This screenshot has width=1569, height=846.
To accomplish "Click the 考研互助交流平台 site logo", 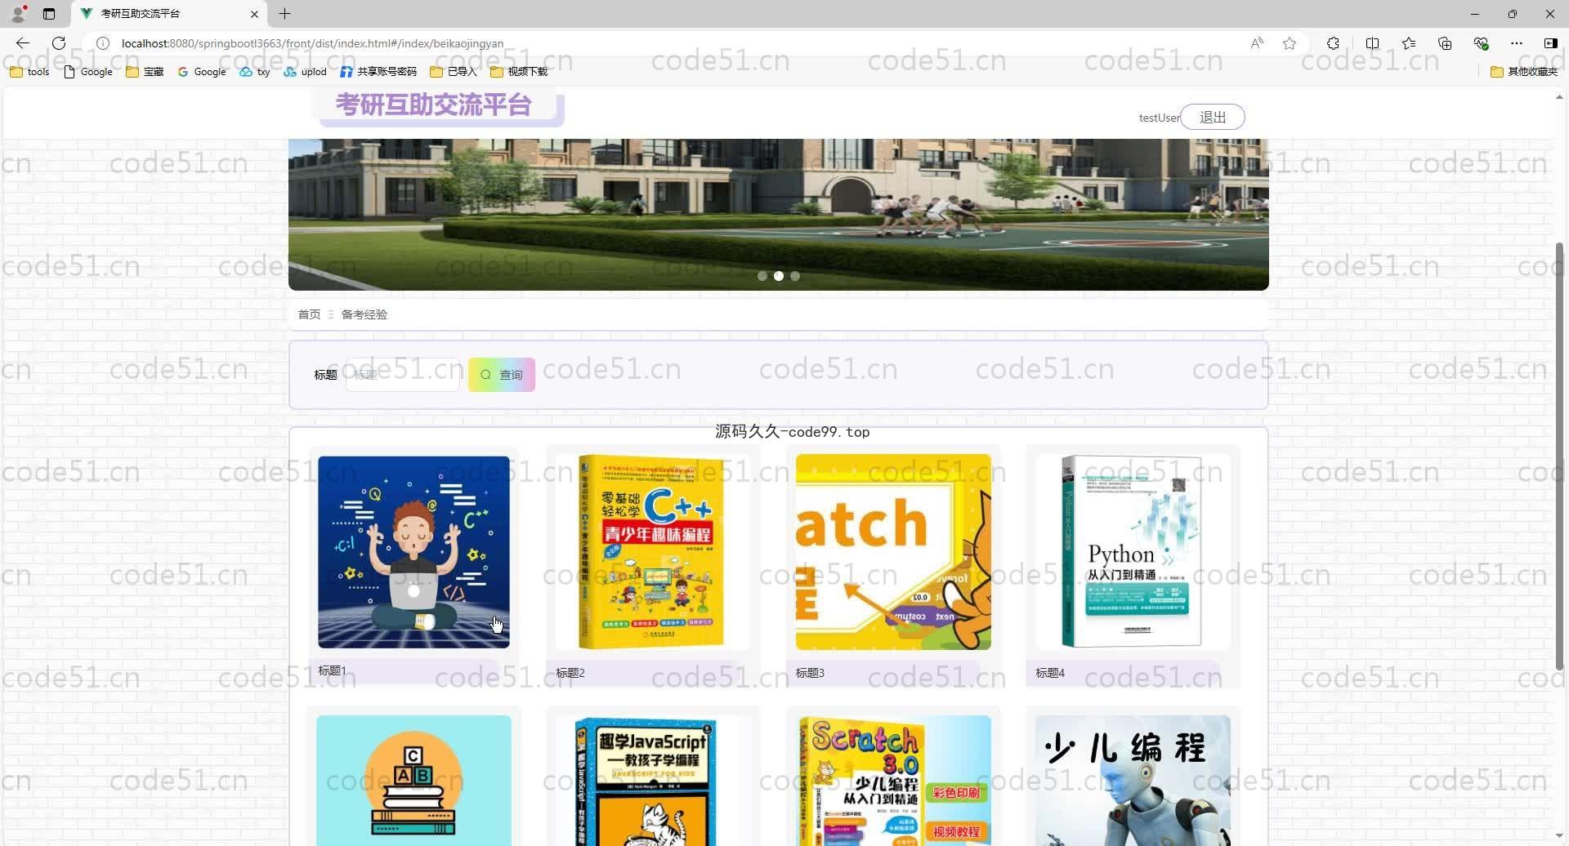I will pyautogui.click(x=434, y=105).
